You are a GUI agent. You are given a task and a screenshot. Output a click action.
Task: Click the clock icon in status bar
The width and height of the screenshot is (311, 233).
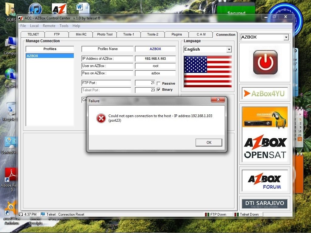[x=21, y=214]
